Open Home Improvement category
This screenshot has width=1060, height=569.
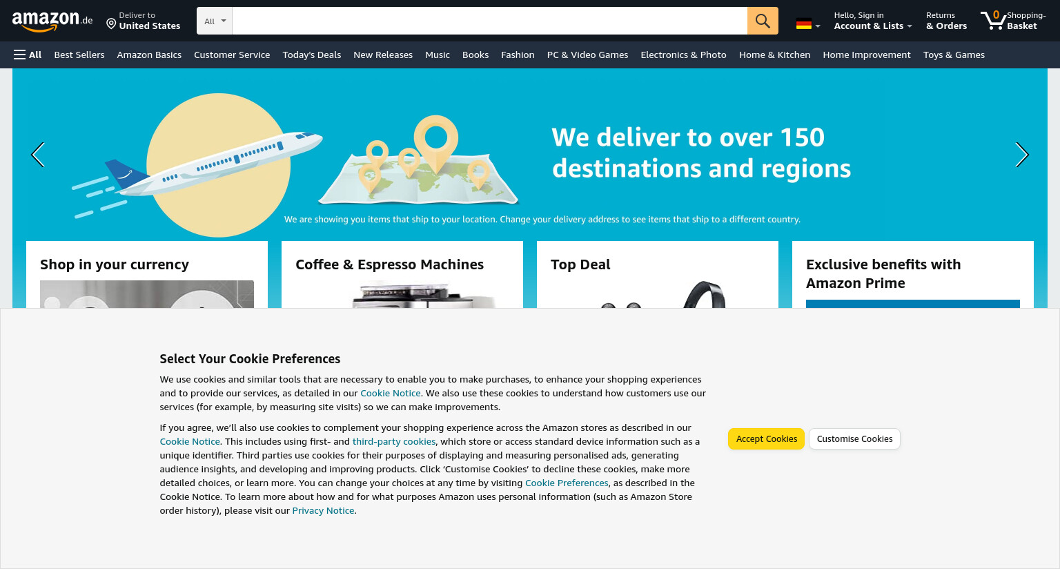point(867,55)
